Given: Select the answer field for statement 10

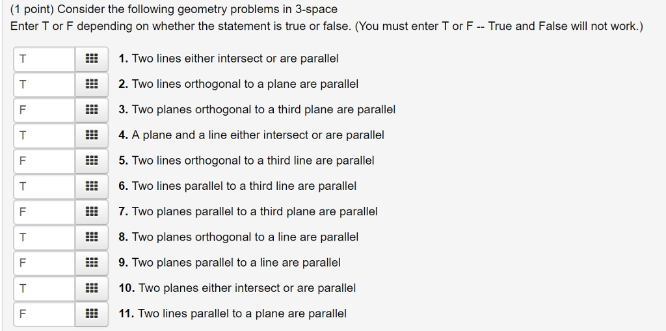Looking at the screenshot, I should (44, 288).
